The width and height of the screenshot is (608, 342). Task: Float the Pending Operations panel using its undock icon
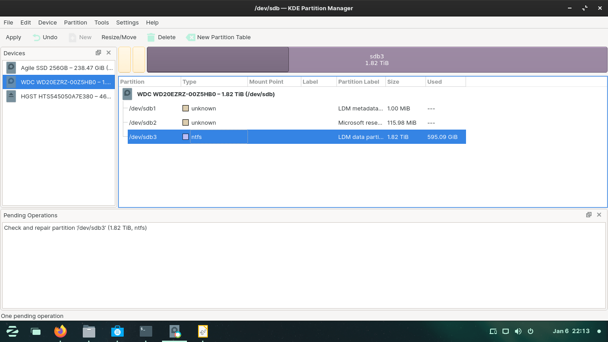(x=588, y=215)
